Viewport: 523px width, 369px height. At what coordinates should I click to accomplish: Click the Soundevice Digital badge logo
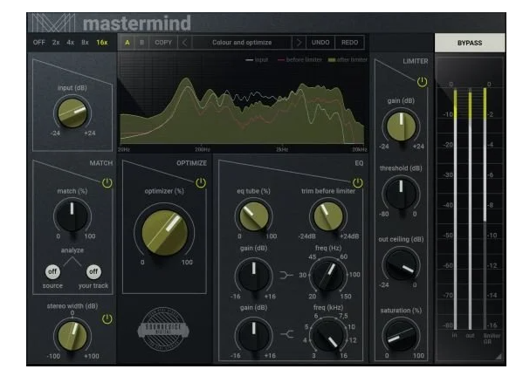click(163, 330)
